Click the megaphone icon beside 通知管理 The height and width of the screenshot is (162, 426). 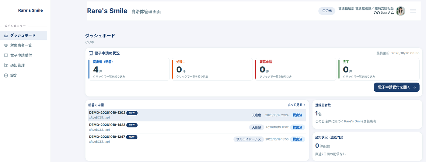(x=6, y=66)
